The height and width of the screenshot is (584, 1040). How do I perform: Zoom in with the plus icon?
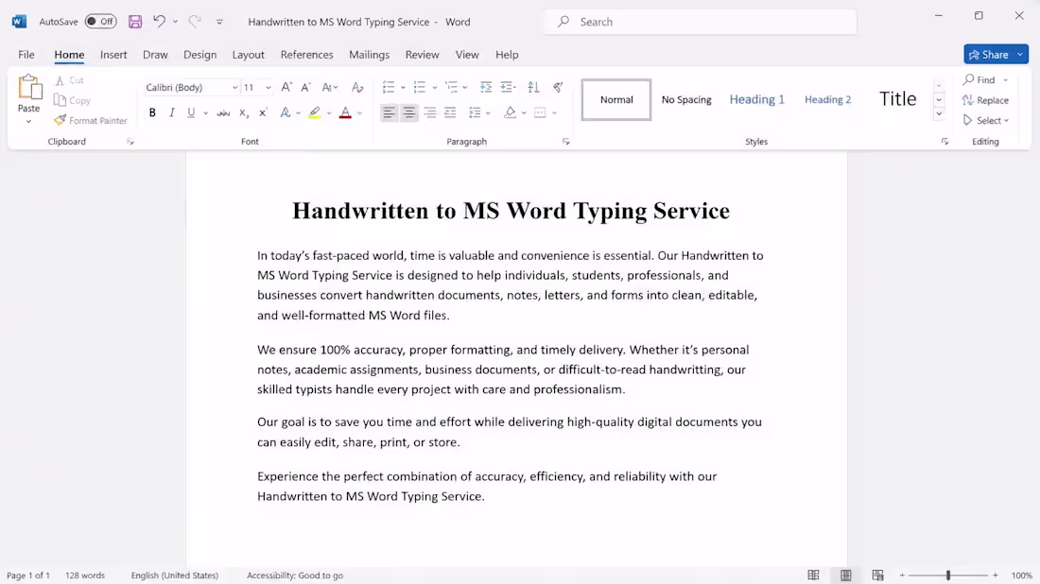(996, 575)
